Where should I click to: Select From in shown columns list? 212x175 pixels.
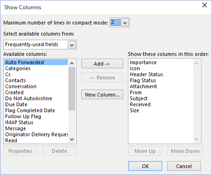(x=161, y=92)
